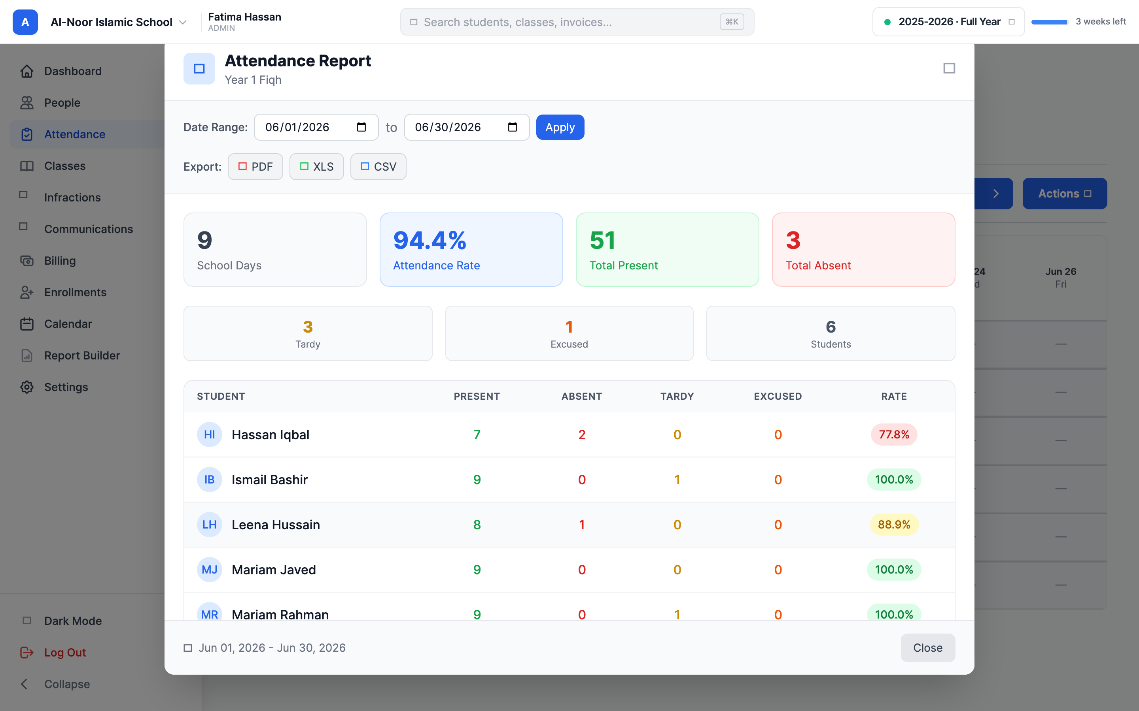Viewport: 1139px width, 711px height.
Task: Click the IB avatar for Ismail Bashir
Action: [210, 480]
